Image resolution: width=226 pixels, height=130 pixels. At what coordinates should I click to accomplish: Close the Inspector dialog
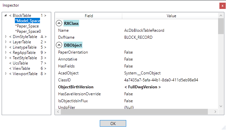(222, 6)
